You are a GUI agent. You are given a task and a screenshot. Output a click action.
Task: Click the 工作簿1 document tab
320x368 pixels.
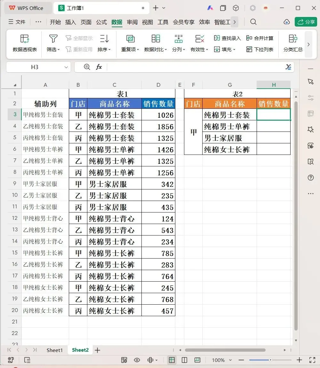(101, 8)
